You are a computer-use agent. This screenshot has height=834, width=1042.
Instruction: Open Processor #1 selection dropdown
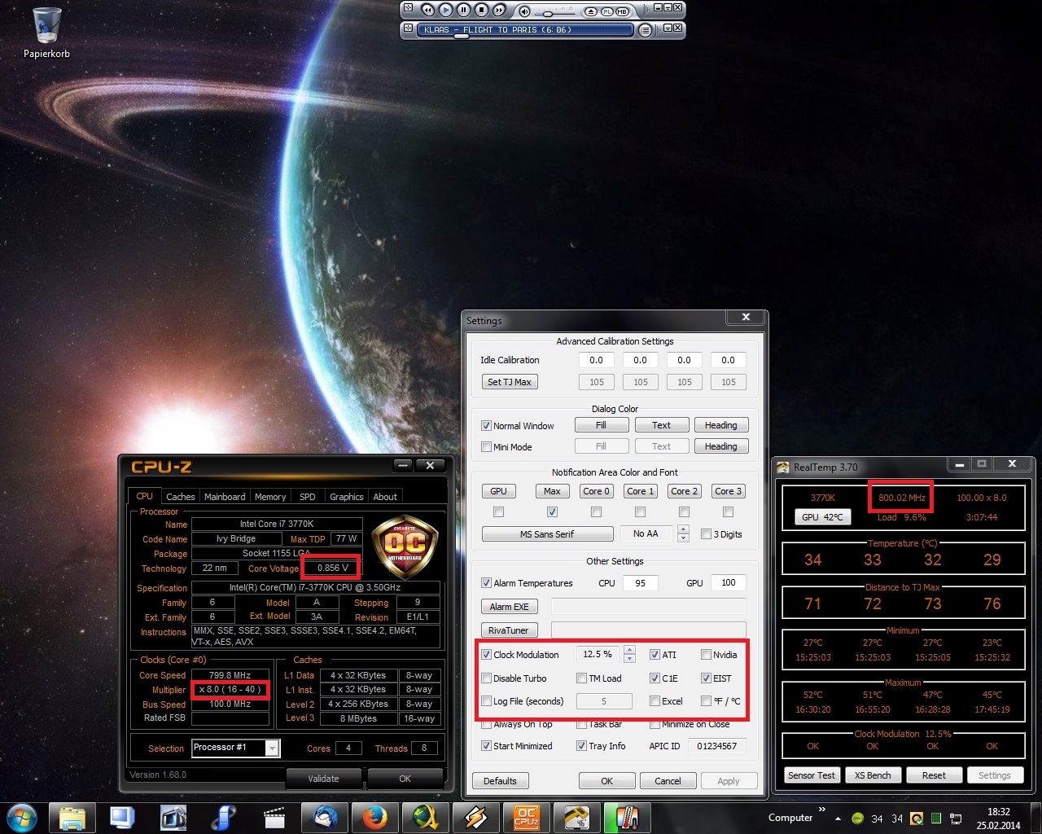point(235,748)
